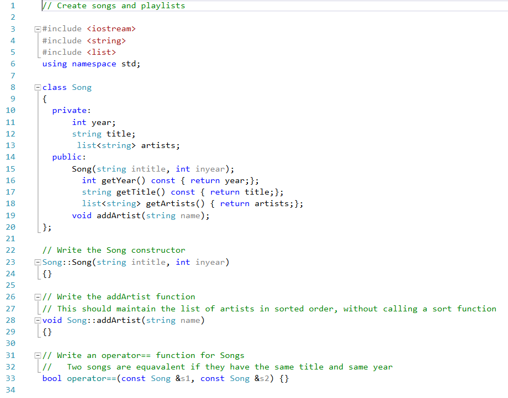Collapse the include directives block

coord(37,29)
